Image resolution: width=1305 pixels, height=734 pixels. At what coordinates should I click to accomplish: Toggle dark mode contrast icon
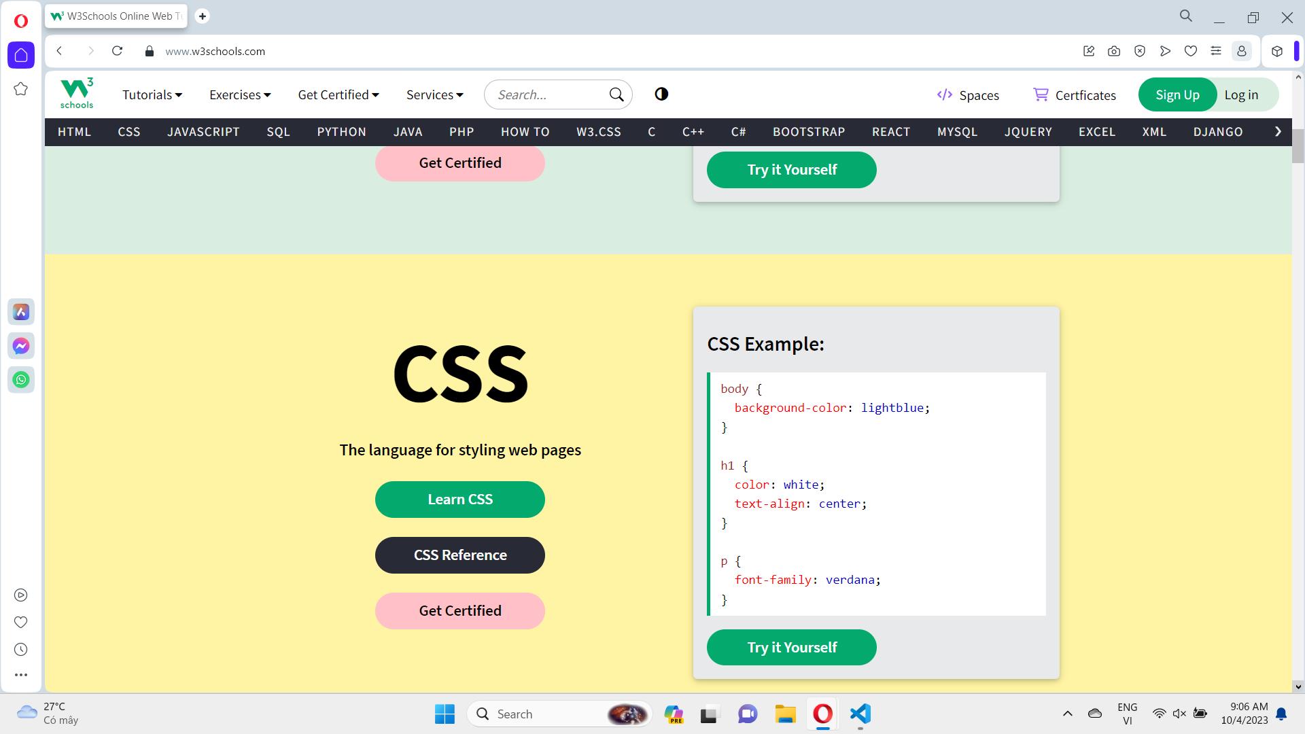pyautogui.click(x=661, y=94)
